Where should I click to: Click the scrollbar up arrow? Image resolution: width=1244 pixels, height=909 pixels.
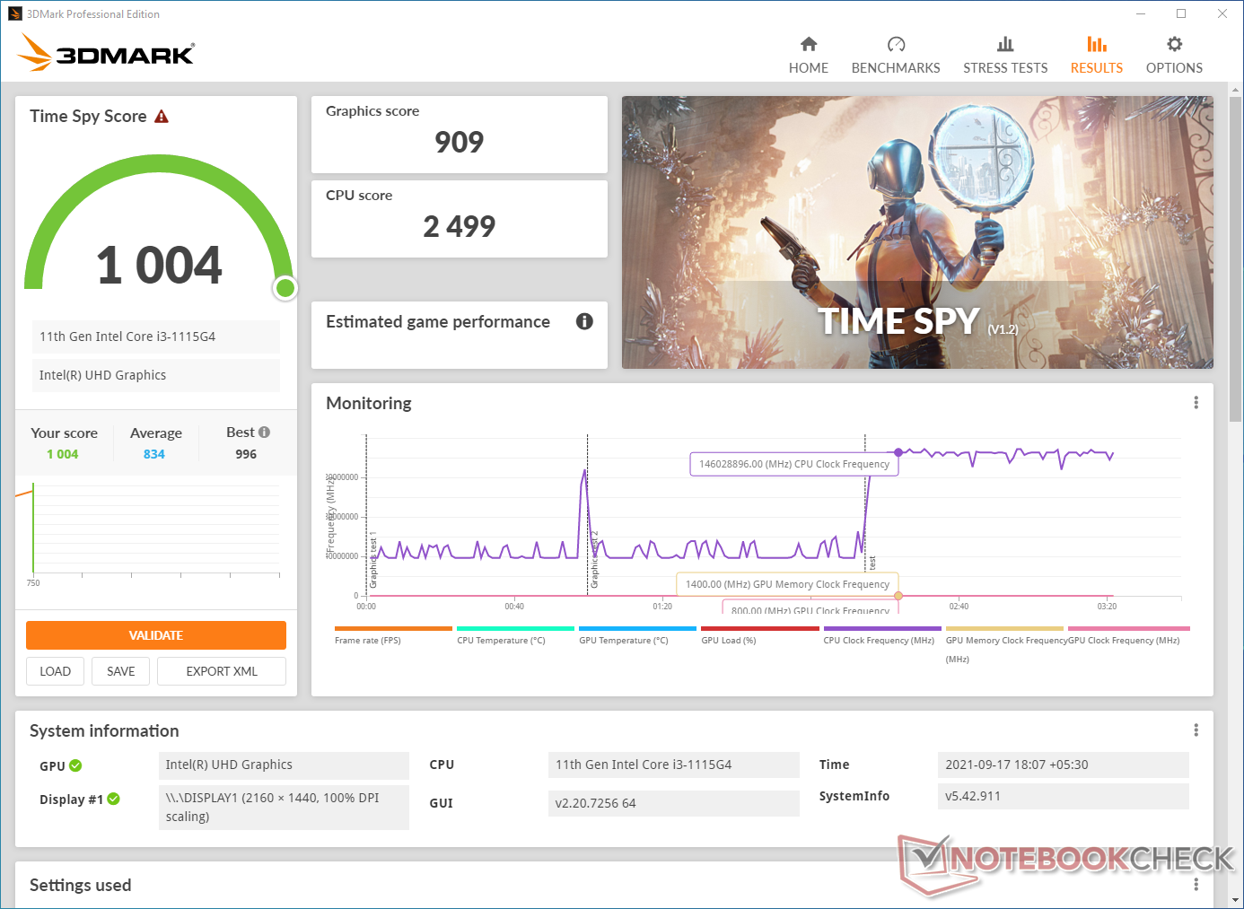pos(1236,90)
